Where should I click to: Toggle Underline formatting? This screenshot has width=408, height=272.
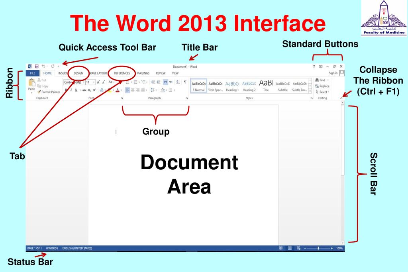tap(76, 90)
